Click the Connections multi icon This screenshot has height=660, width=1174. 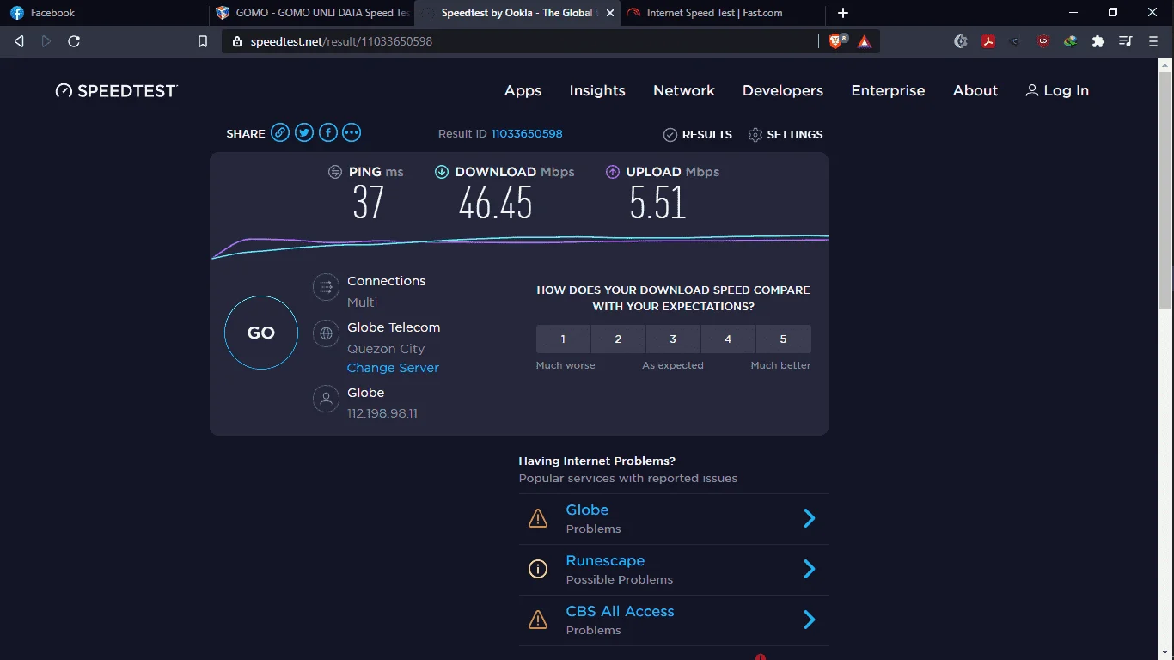pos(326,288)
